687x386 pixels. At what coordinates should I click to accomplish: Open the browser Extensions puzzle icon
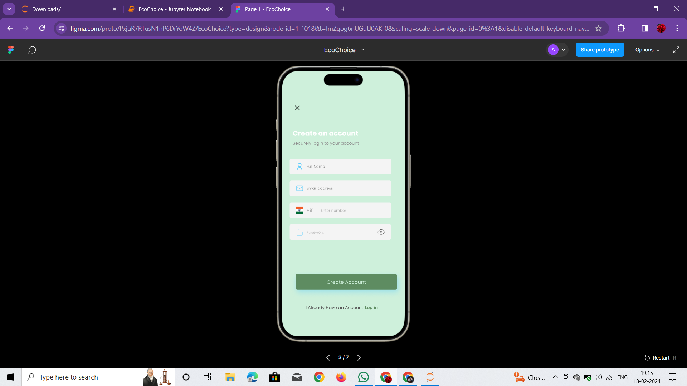621,28
